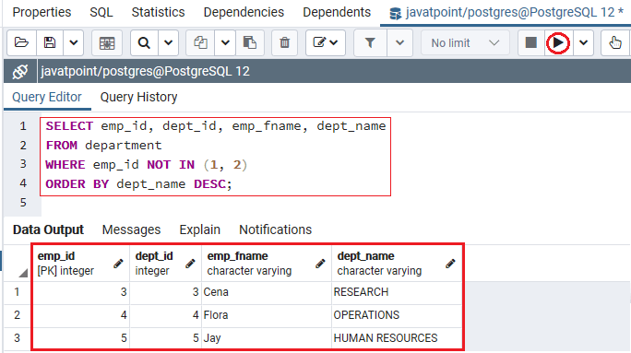
Task: Click the filter funnel icon
Action: coord(370,42)
